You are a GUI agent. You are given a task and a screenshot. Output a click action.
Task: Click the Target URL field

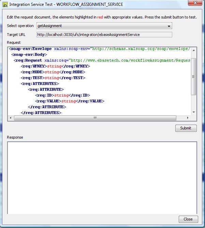104,35
